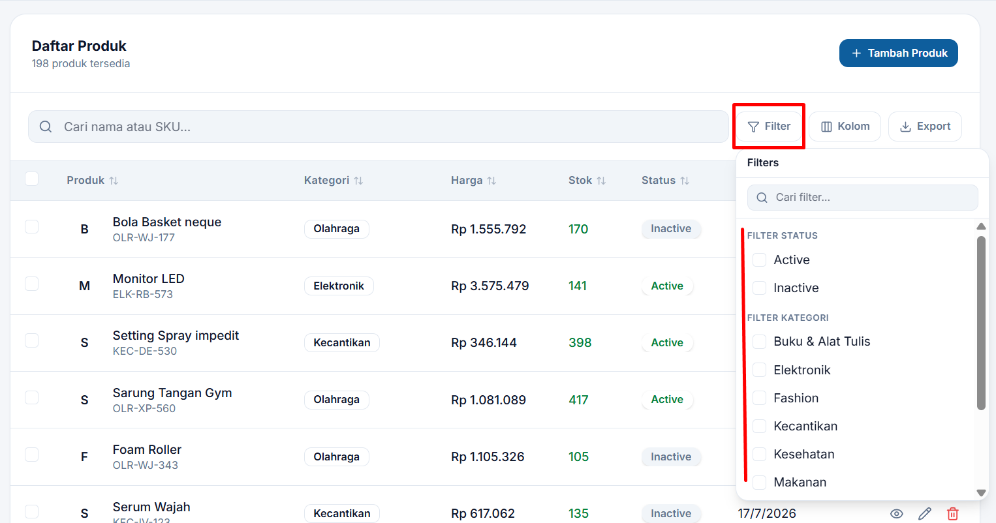This screenshot has width=996, height=523.
Task: Click the pencil edit icon for Serum Wajah
Action: click(x=925, y=514)
